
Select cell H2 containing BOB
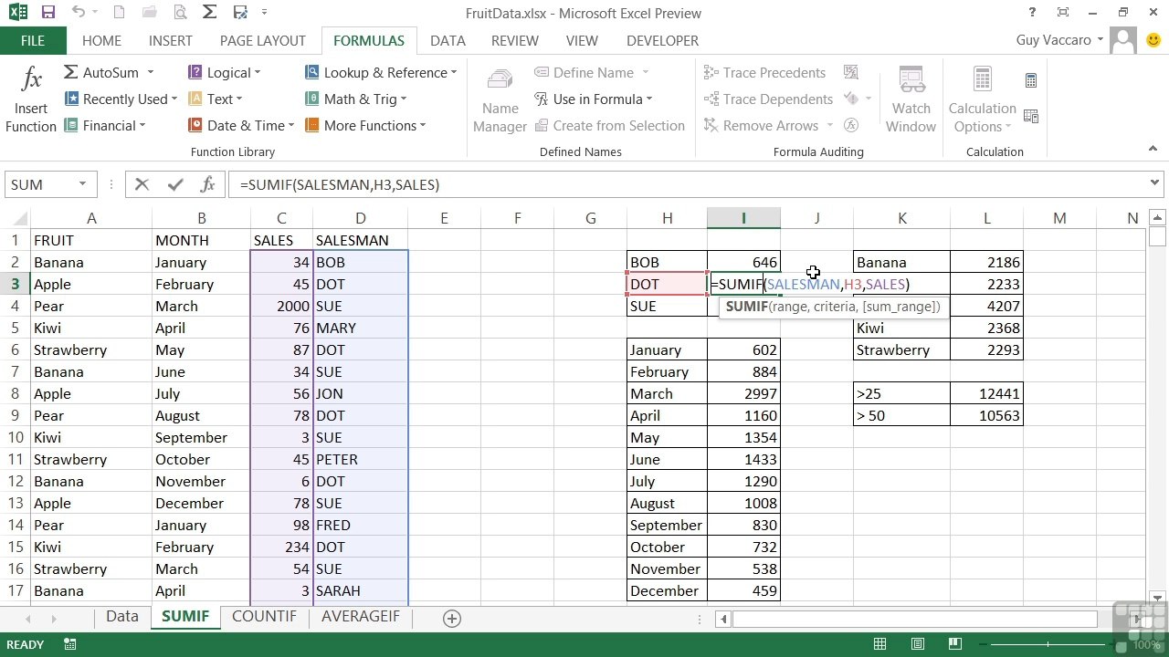[667, 262]
